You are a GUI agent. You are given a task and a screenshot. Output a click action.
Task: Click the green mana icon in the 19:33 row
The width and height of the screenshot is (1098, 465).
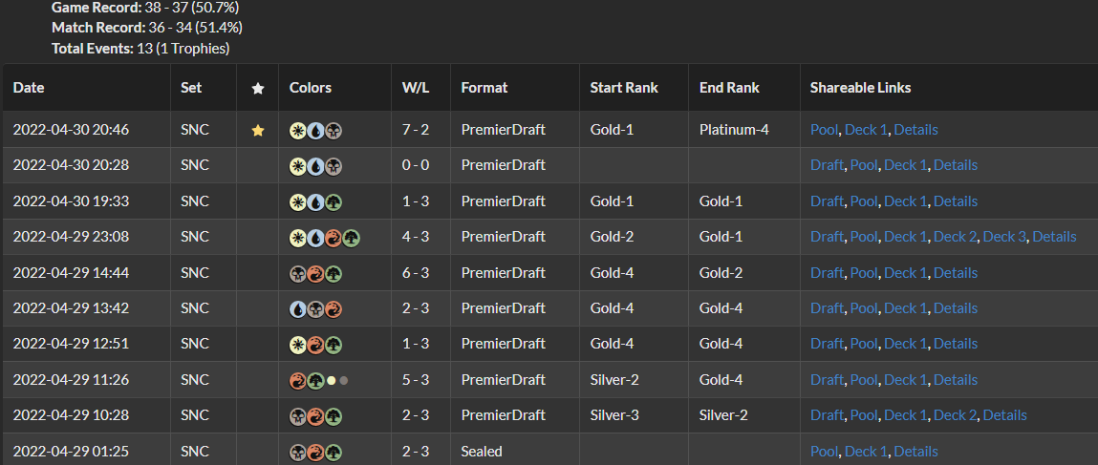[x=334, y=202]
